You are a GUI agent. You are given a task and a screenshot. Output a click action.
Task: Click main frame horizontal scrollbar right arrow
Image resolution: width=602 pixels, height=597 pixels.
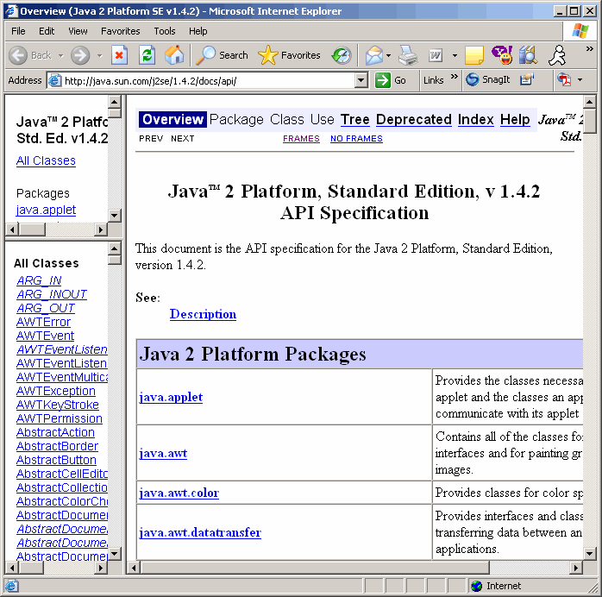(576, 568)
